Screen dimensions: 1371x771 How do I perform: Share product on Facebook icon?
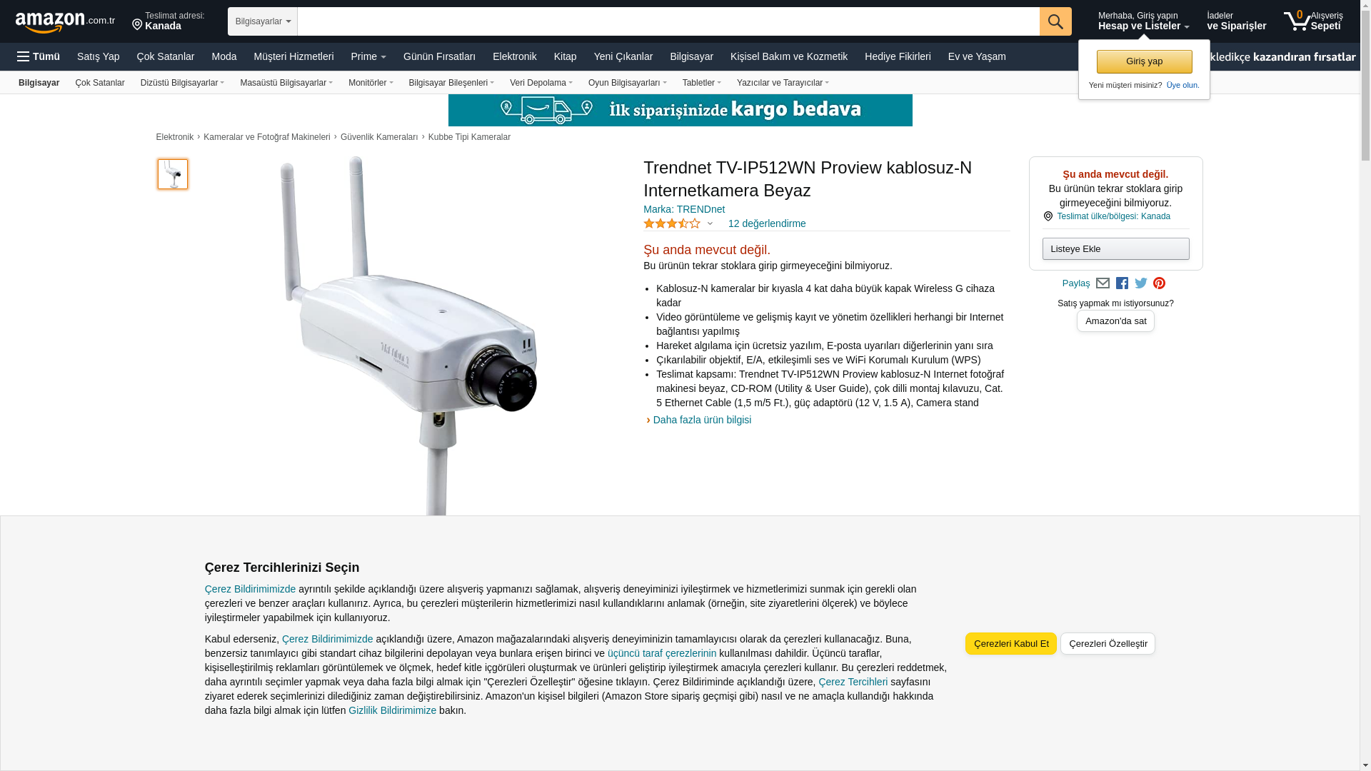(x=1122, y=283)
